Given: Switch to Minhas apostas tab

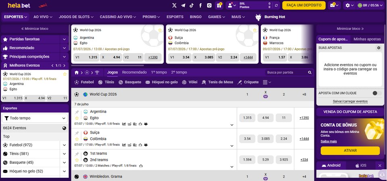Looking at the screenshot, I should 367,39.
